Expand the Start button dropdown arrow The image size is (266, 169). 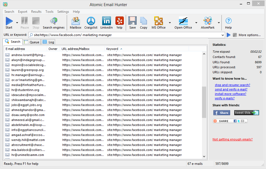17,23
